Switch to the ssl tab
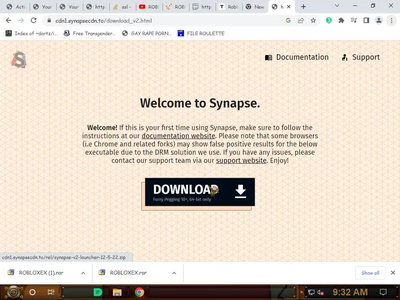Screen dimensions: 400x300 click(123, 7)
